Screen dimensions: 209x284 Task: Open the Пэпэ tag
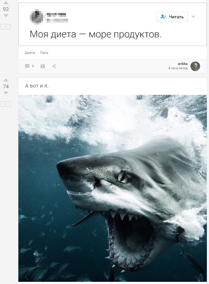pyautogui.click(x=44, y=53)
